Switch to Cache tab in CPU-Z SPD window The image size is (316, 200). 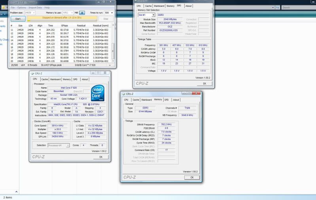(148, 6)
